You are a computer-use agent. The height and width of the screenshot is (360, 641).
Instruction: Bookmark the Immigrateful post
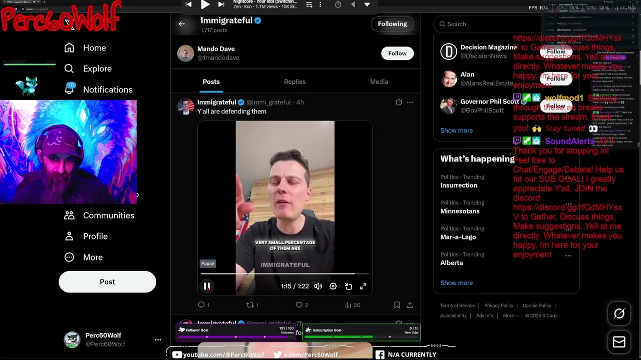(397, 305)
